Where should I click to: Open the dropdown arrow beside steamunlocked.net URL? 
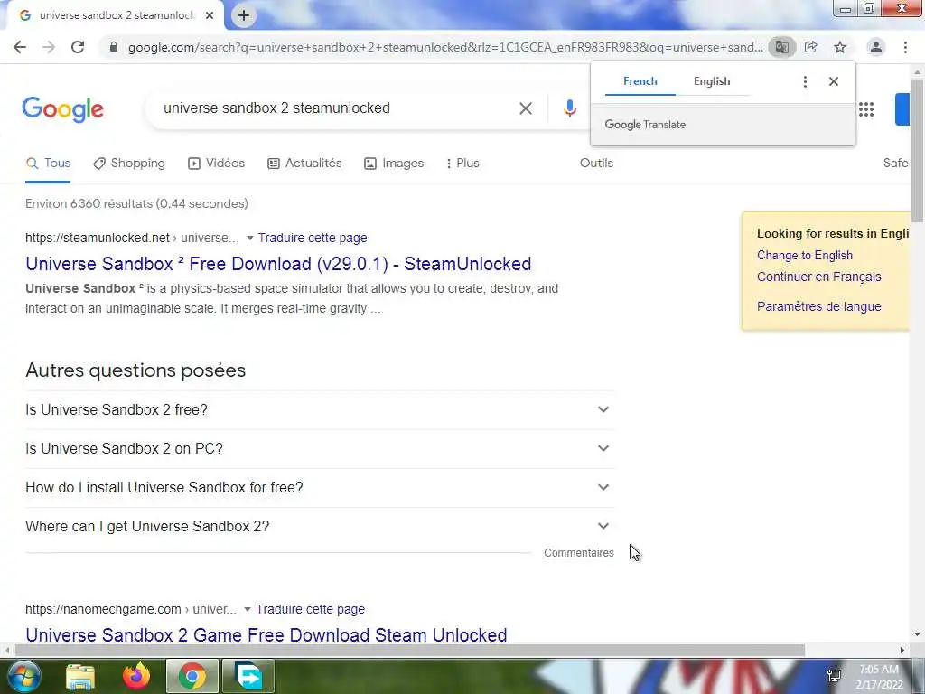[x=249, y=239]
